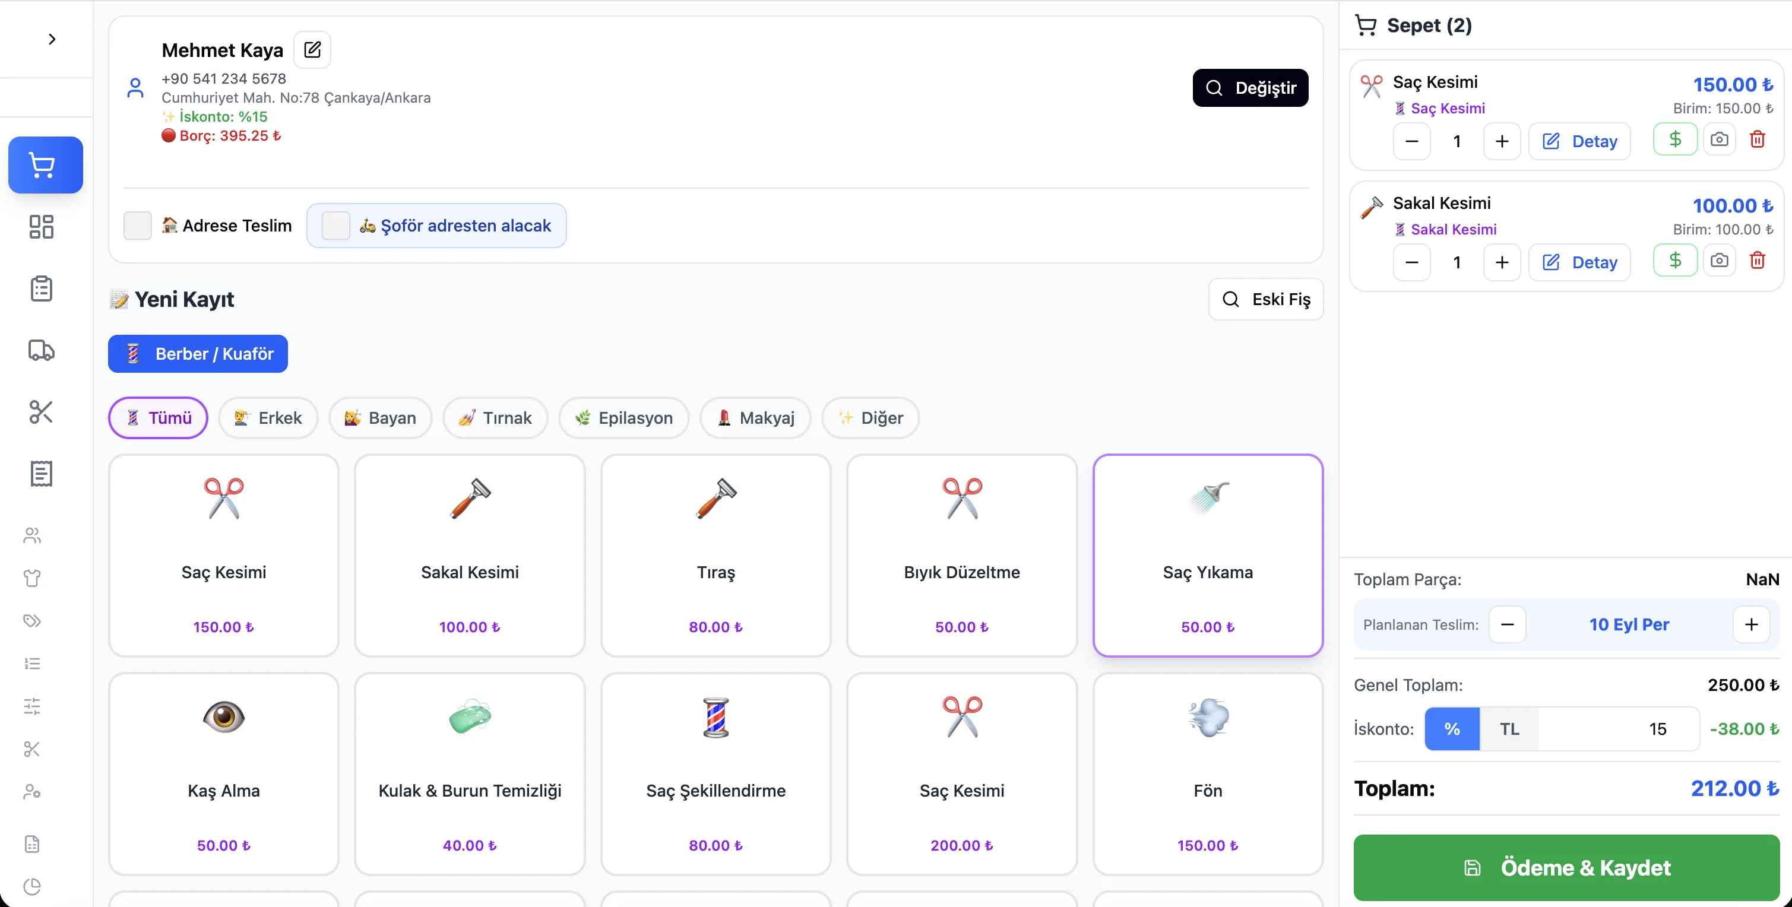Increase Sakal Kesimi quantity in cart

(1502, 262)
